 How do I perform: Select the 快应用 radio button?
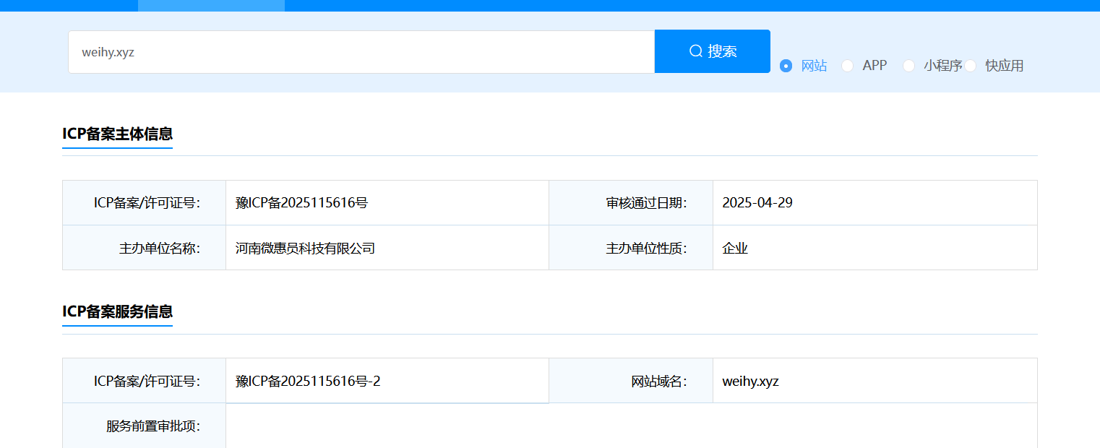click(971, 66)
